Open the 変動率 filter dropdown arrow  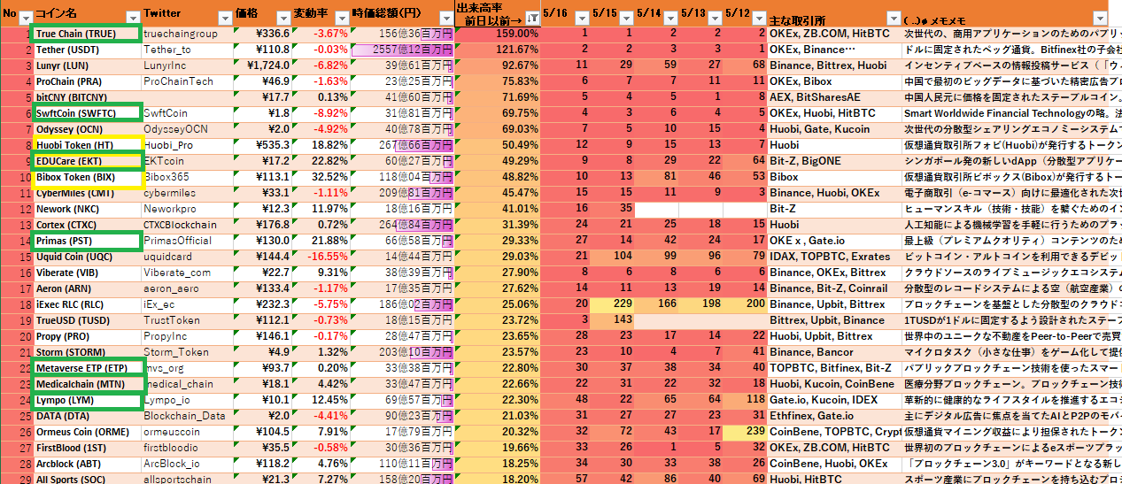tap(342, 17)
